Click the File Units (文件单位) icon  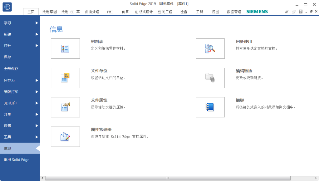pyautogui.click(x=65, y=78)
